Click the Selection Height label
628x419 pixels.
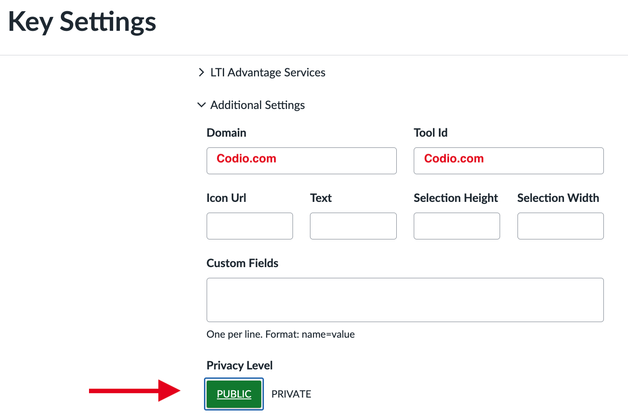tap(455, 198)
